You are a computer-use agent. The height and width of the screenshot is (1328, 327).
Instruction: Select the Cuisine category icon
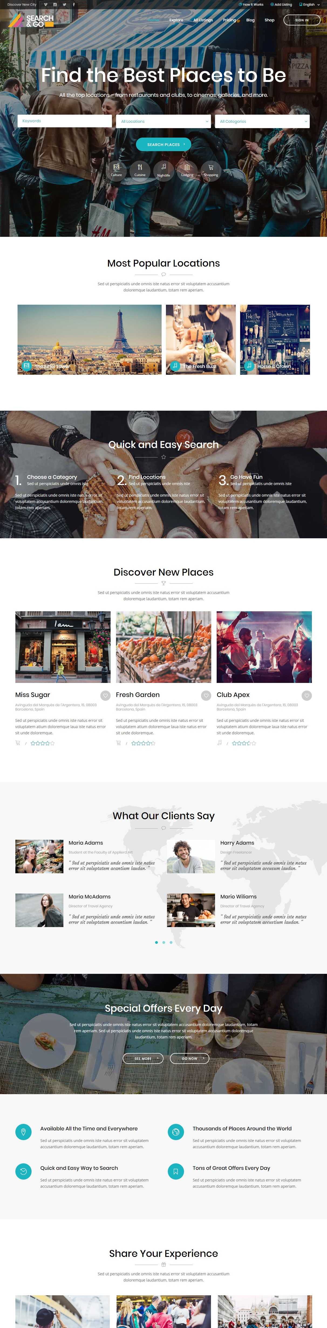tap(140, 170)
